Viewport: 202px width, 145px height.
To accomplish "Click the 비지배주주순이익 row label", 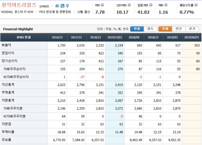I will click(16, 77).
